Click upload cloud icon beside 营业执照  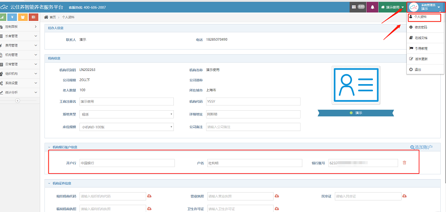(x=277, y=196)
